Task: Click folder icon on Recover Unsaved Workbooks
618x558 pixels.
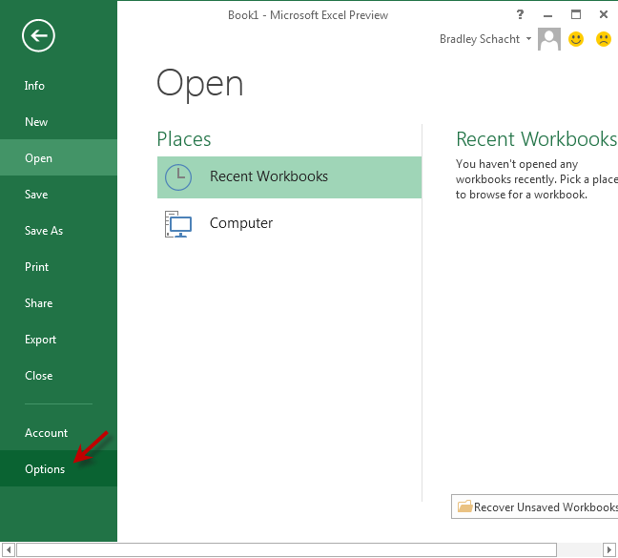Action: (465, 506)
